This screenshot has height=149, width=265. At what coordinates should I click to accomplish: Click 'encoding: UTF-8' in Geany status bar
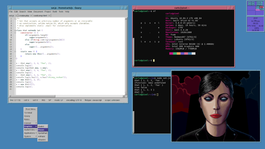pos(74,100)
